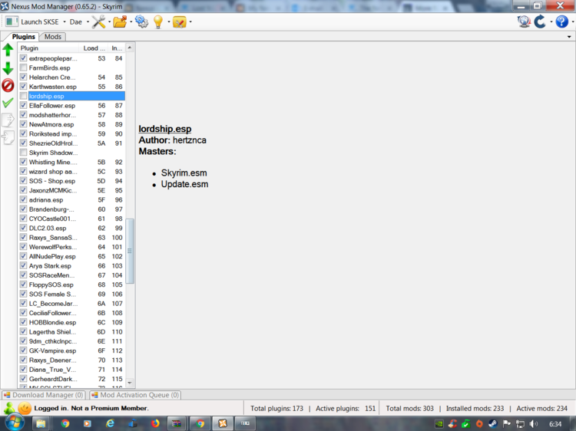Uncheck the DLC2.03.esp plugin
Viewport: 576px width, 431px height.
pyautogui.click(x=24, y=228)
